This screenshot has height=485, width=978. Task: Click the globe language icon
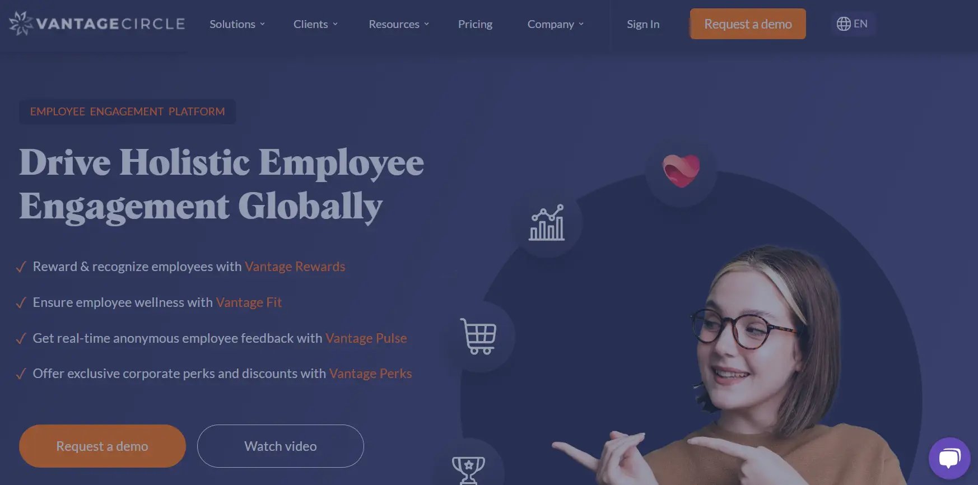click(x=844, y=24)
